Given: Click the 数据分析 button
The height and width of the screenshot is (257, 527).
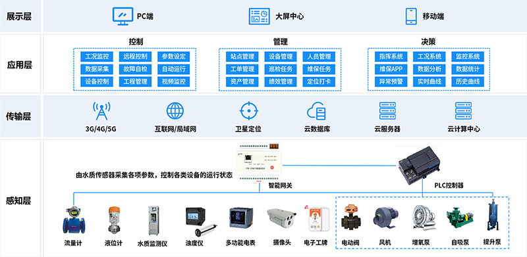Looking at the screenshot, I should (430, 69).
